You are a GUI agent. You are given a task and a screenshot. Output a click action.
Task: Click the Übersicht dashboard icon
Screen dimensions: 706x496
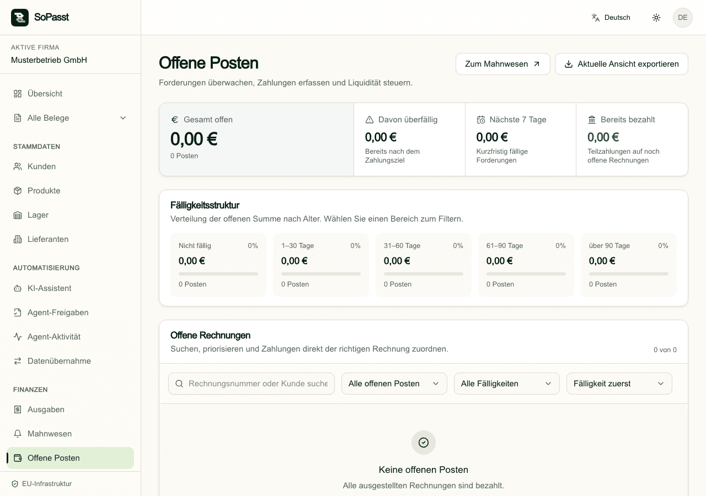point(18,94)
